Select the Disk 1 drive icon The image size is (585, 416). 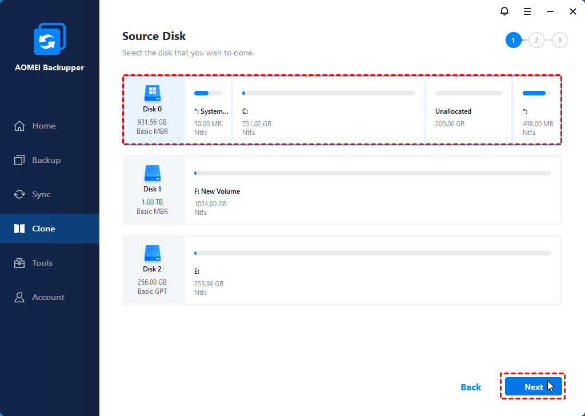[x=152, y=173]
